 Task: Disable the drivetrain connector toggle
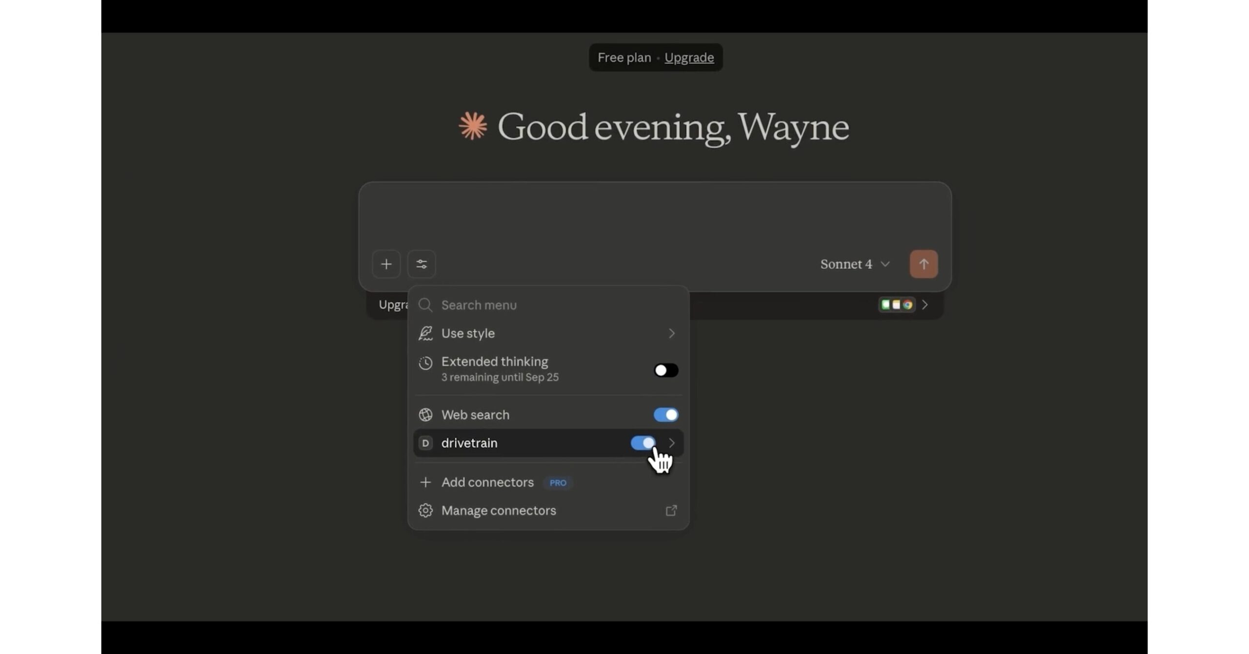coord(642,443)
